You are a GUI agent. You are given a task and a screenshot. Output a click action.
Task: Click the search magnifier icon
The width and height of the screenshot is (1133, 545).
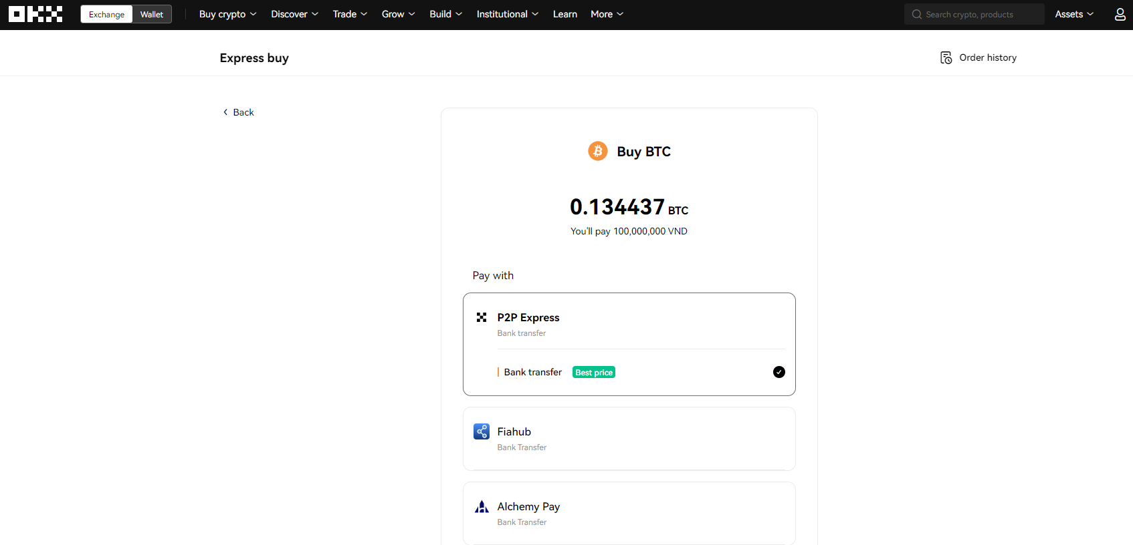[917, 14]
